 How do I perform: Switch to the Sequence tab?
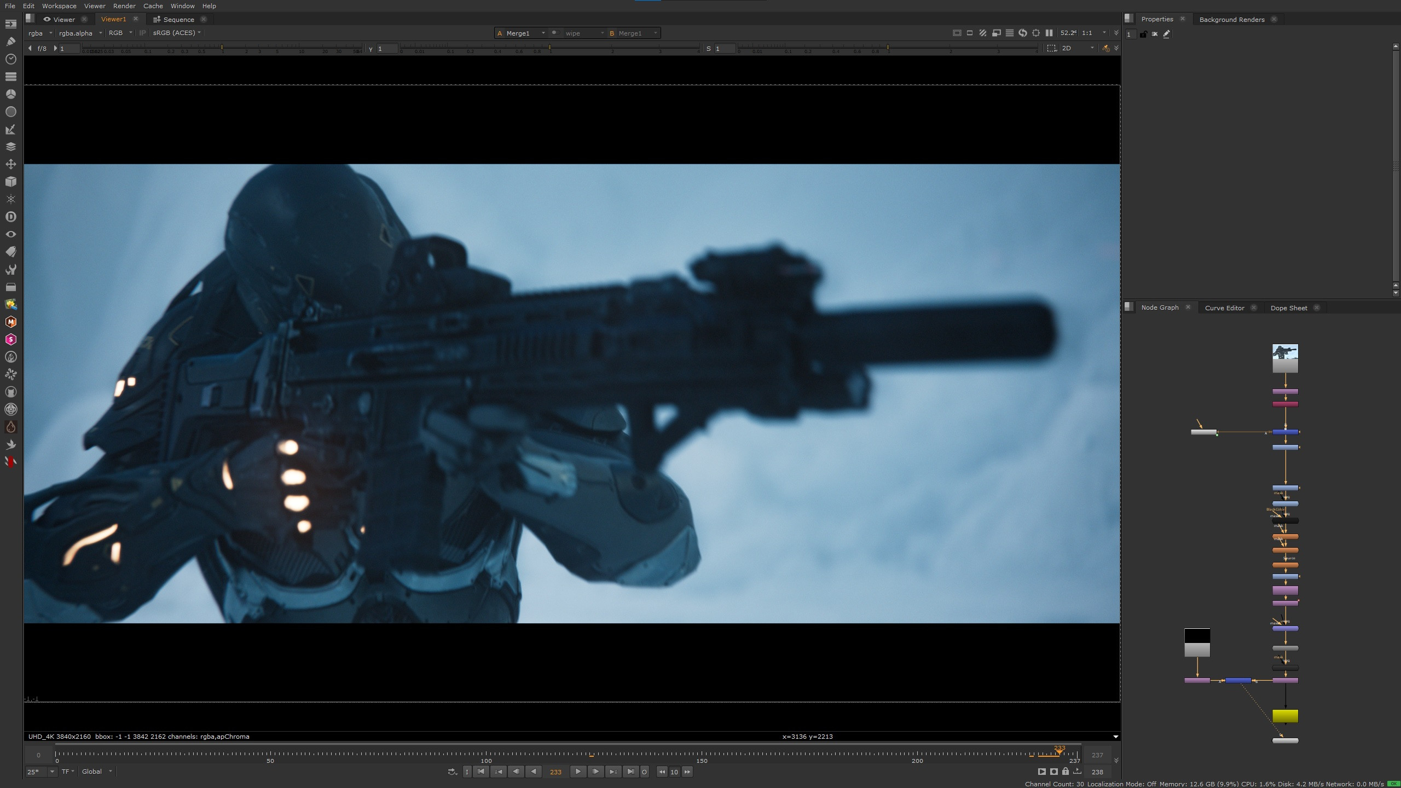pyautogui.click(x=178, y=19)
